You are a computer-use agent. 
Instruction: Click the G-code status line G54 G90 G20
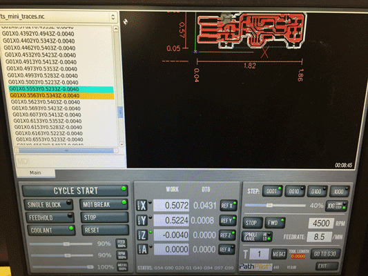click(185, 268)
